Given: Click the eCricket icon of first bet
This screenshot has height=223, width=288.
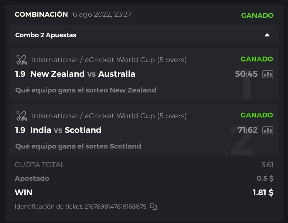Looking at the screenshot, I should [21, 60].
